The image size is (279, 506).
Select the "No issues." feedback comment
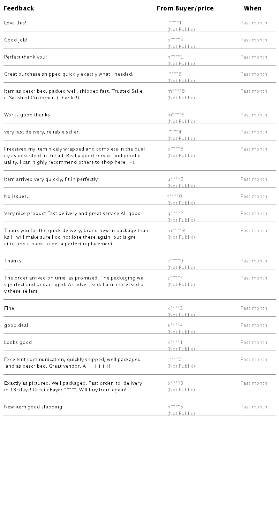16,197
